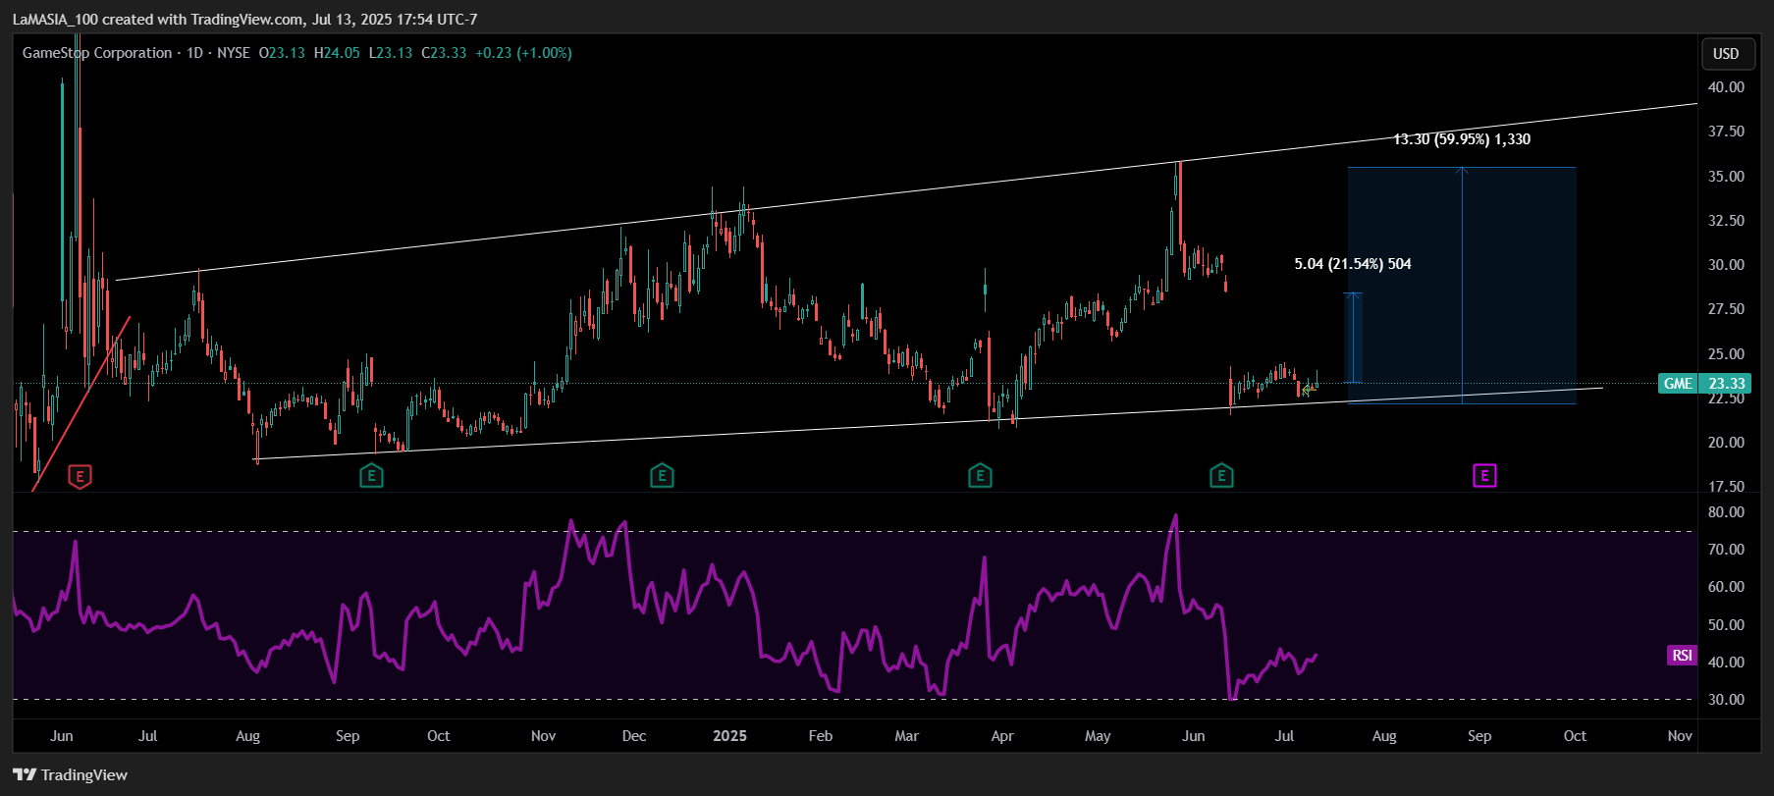Click the 17.50 price axis label
The image size is (1774, 796).
pyautogui.click(x=1726, y=487)
